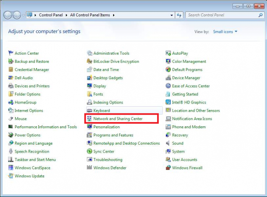Select All Control Panel Items breadcrumb

click(90, 15)
